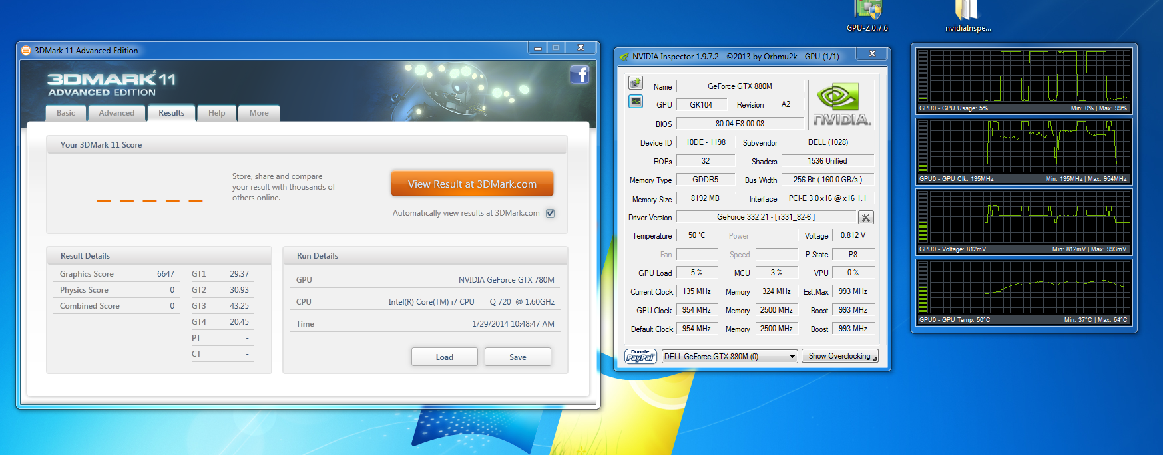
Task: Click the GT4 result '20.45'
Action: pyautogui.click(x=239, y=322)
